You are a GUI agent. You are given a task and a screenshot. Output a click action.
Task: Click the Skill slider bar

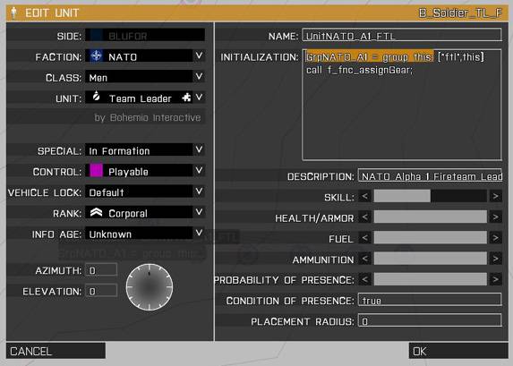431,196
